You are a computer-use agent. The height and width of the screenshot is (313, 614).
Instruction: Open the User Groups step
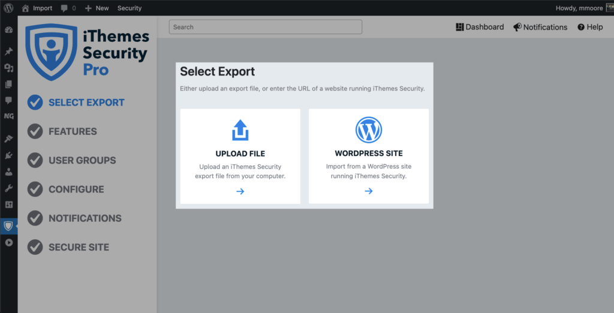click(x=72, y=160)
